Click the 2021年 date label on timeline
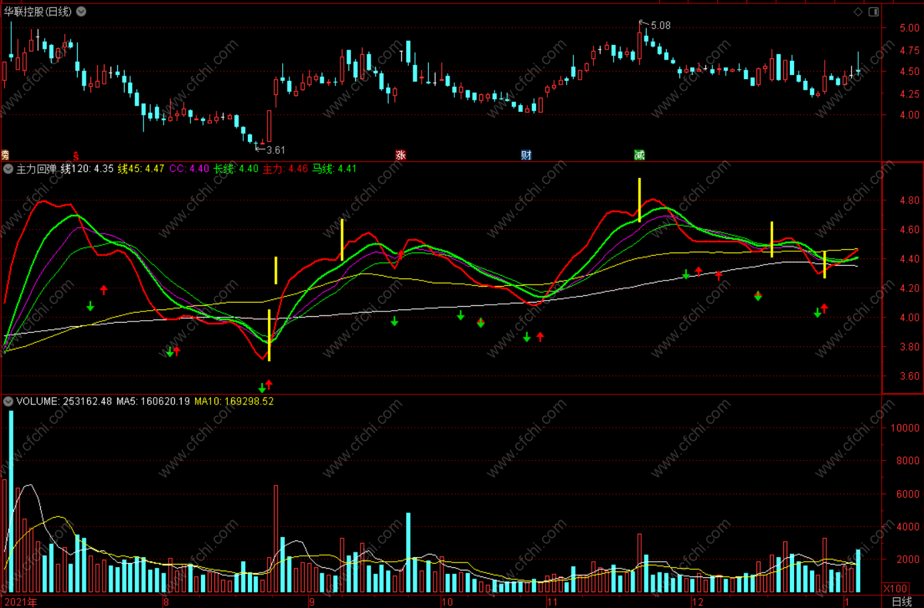 pyautogui.click(x=21, y=601)
